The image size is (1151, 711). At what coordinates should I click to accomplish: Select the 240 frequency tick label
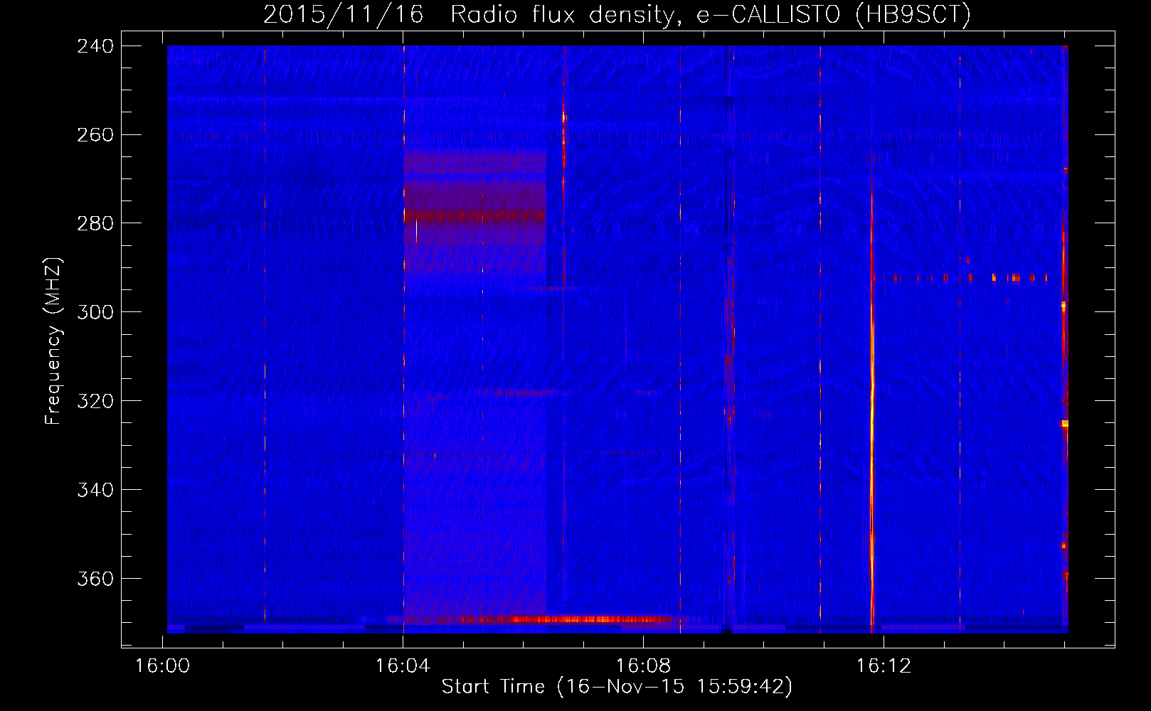tap(95, 46)
